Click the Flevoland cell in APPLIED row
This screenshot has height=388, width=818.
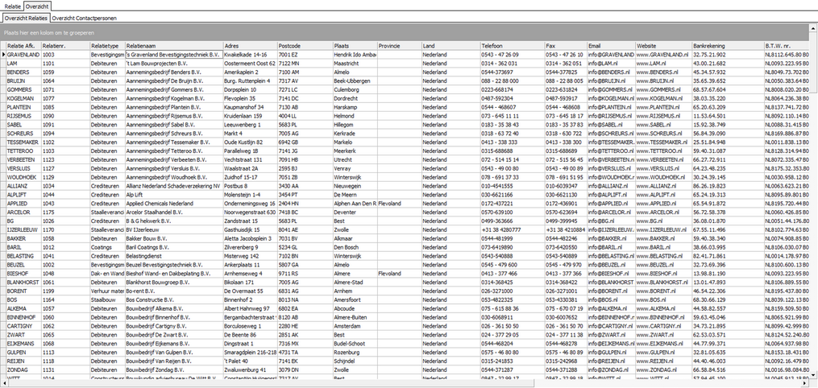(399, 204)
